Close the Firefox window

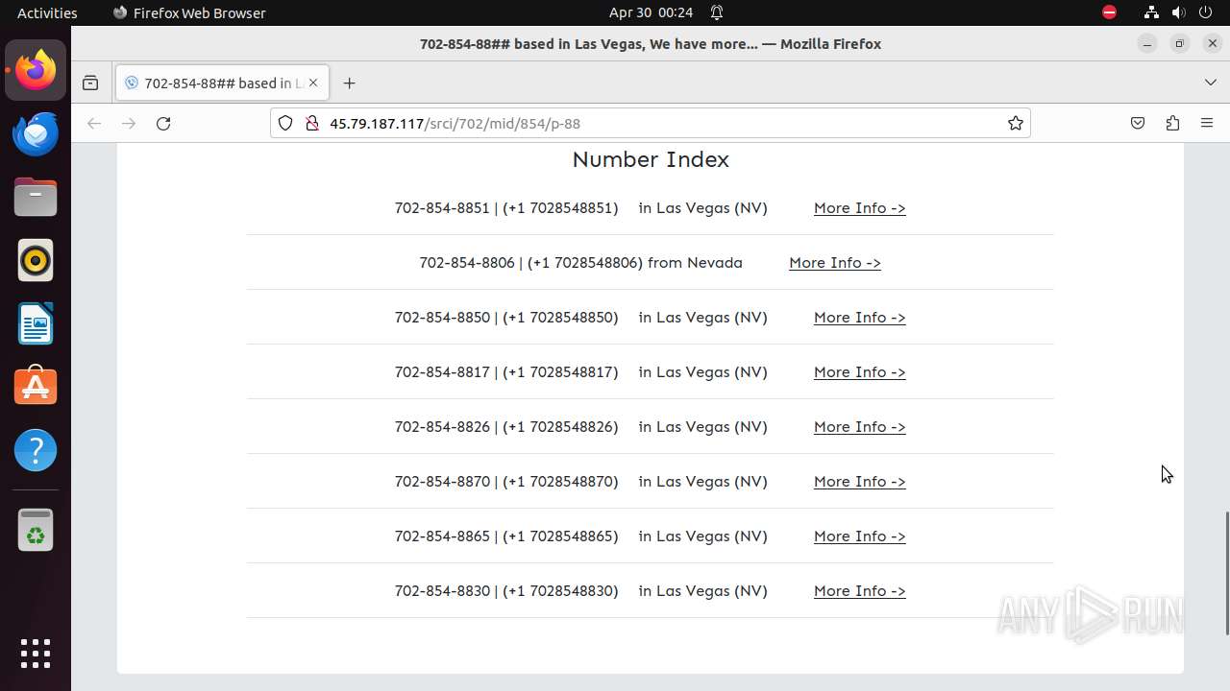(x=1212, y=43)
